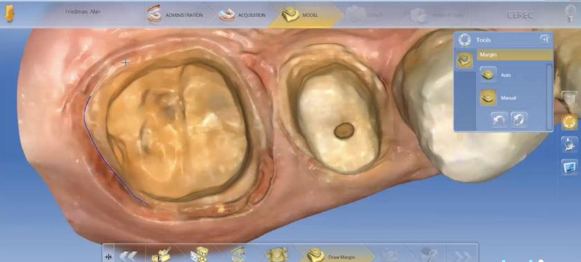The width and height of the screenshot is (581, 262).
Task: Open the Edit Model step icon
Action: tap(162, 254)
